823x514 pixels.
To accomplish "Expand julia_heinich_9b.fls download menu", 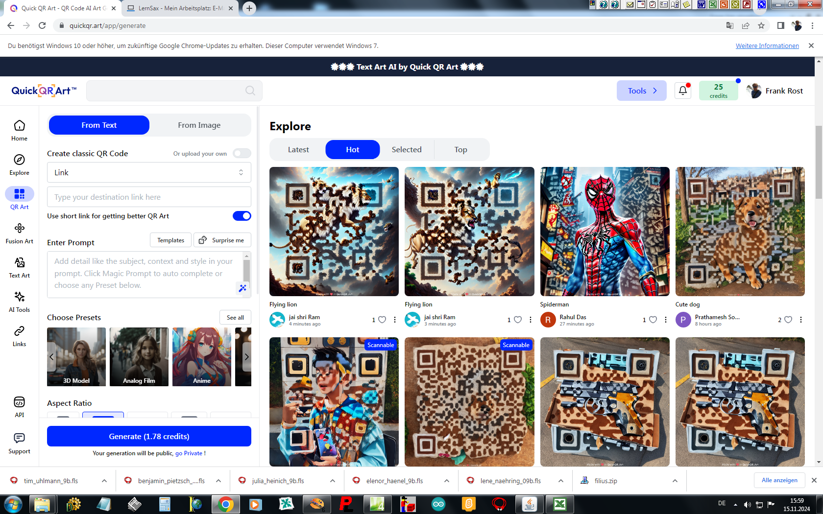I will click(x=333, y=481).
